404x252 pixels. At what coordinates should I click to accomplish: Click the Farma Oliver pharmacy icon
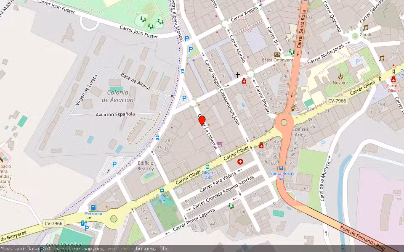393,79
